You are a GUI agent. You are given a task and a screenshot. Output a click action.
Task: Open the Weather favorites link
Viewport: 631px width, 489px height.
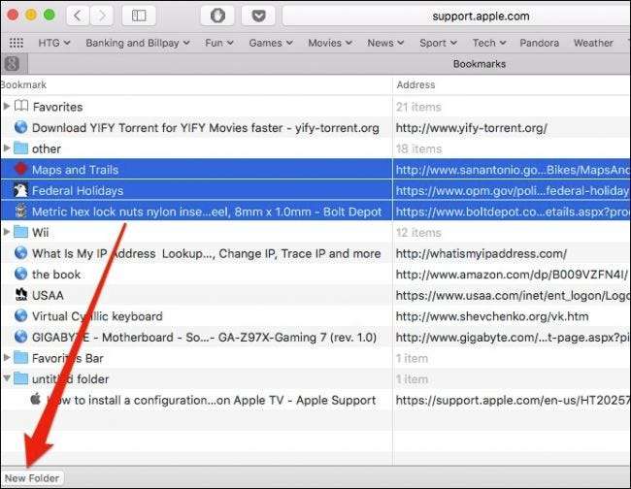tap(593, 43)
